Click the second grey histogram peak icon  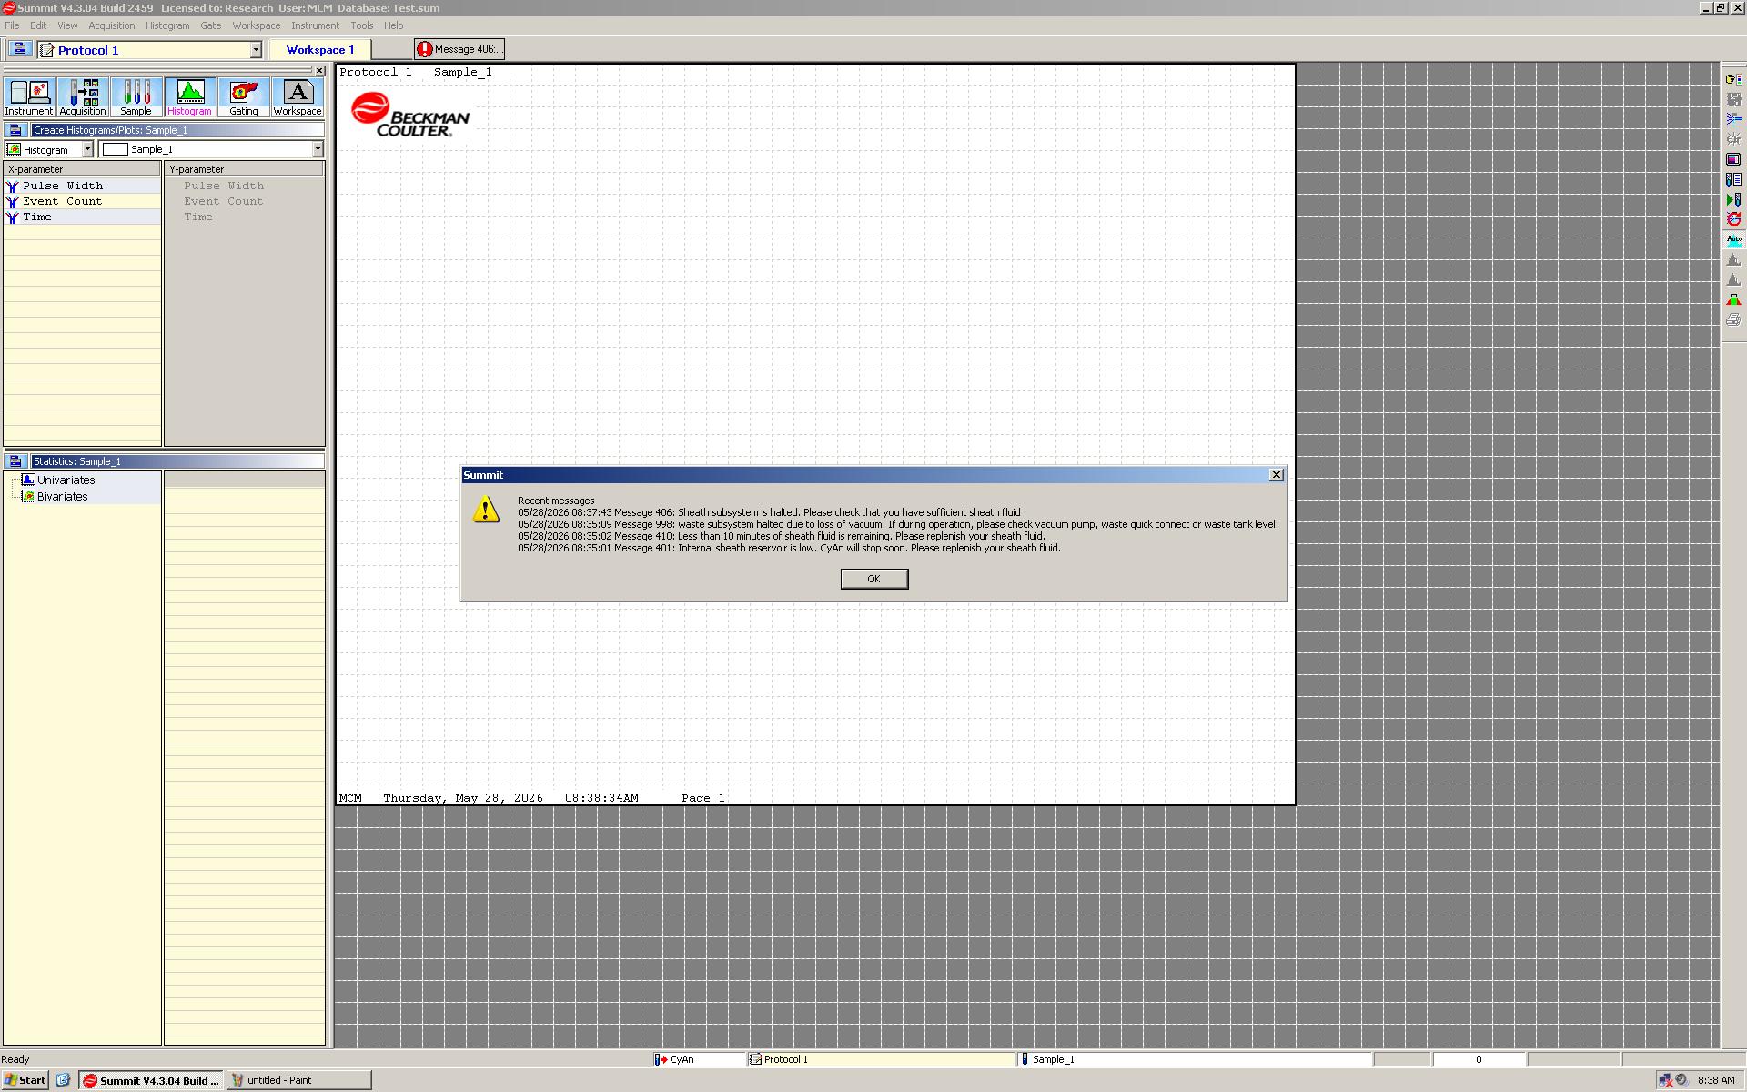(1733, 279)
